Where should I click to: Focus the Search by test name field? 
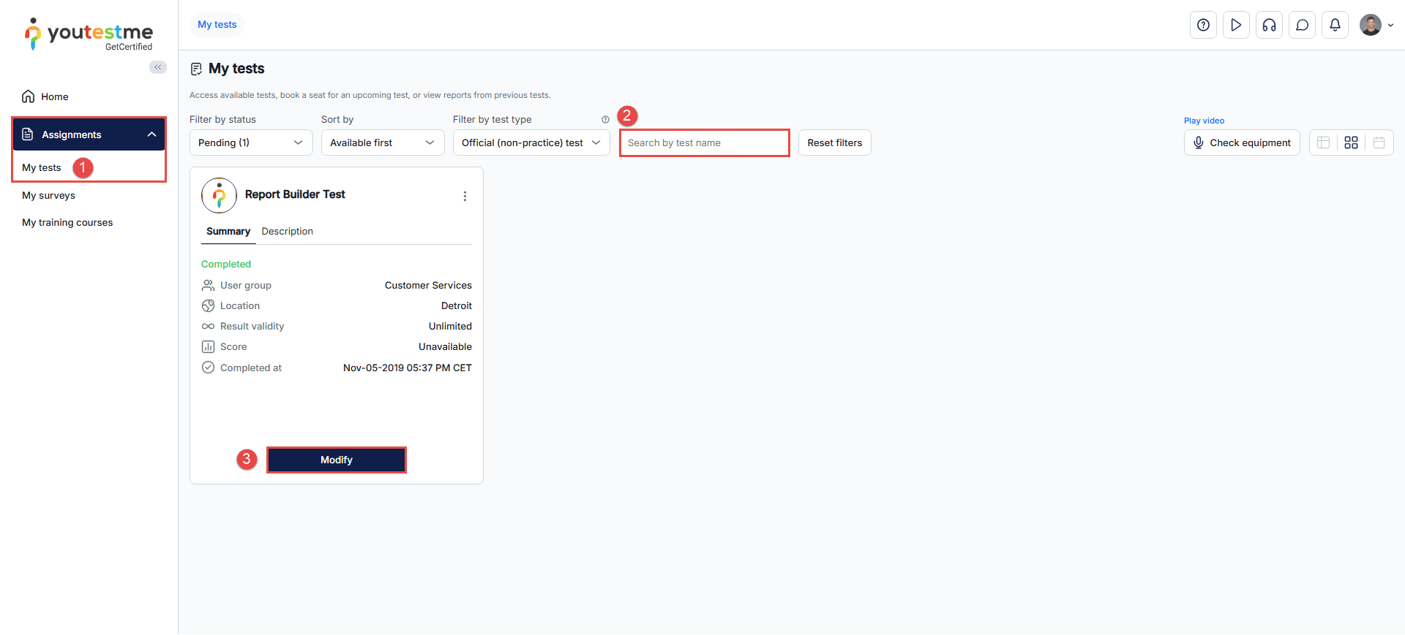(x=703, y=142)
